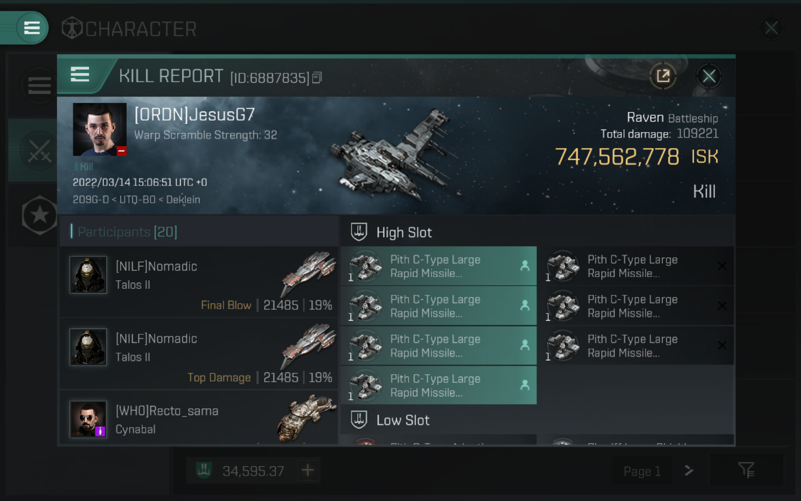Select first highlighted Pith C-Type launcher
Viewport: 801px width, 501px height.
click(x=439, y=266)
